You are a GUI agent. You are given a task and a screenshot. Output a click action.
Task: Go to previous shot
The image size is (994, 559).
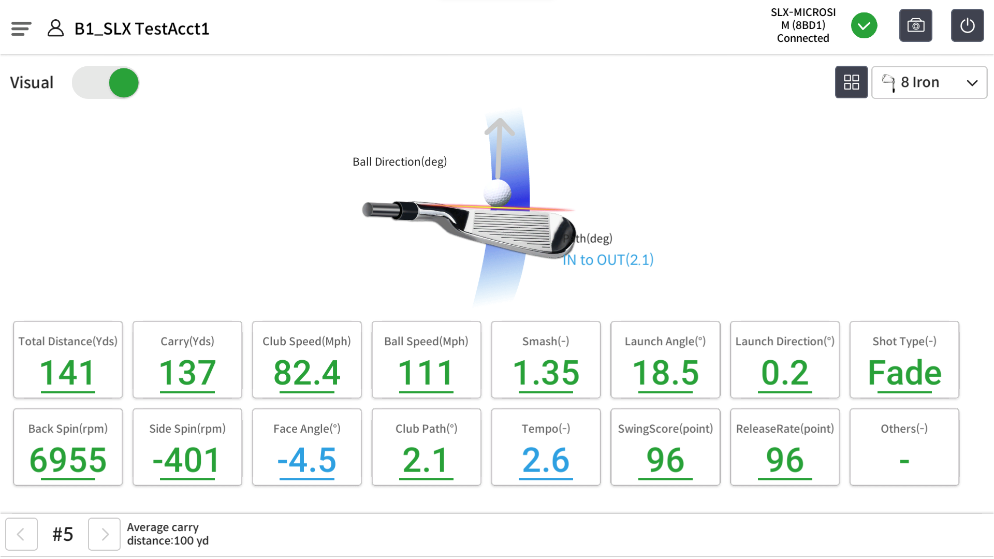click(x=21, y=534)
